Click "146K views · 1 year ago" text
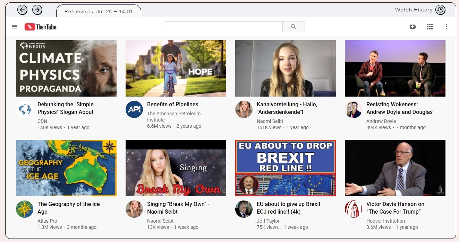This screenshot has width=459, height=242. [x=63, y=127]
